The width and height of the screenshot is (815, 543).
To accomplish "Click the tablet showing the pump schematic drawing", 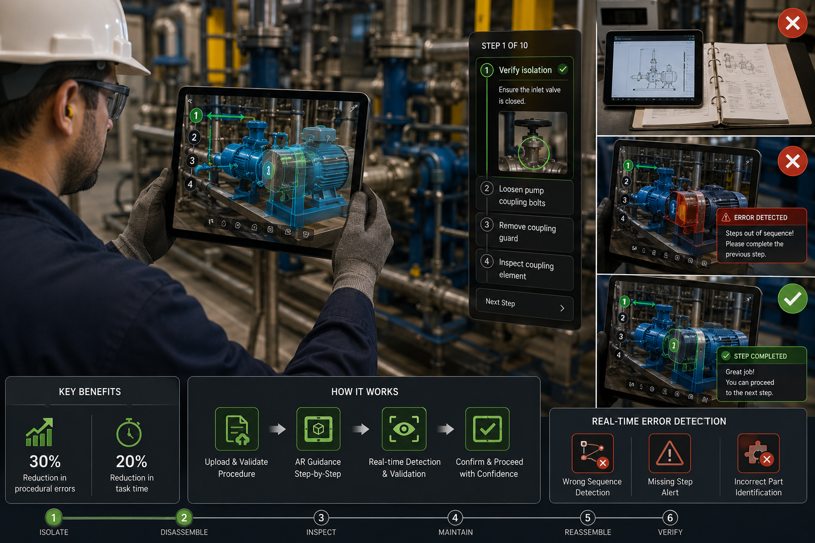I will point(654,68).
